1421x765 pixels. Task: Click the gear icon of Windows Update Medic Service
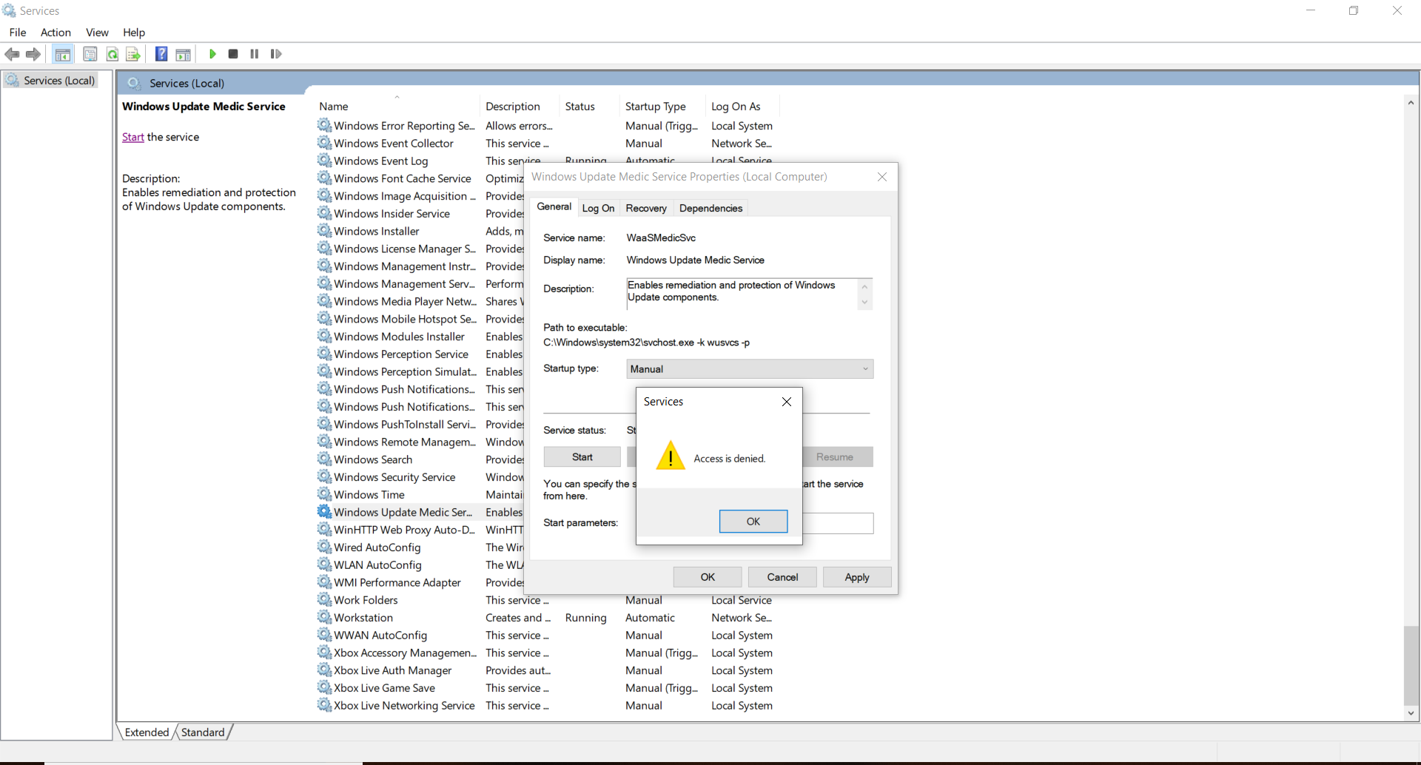[x=324, y=512]
